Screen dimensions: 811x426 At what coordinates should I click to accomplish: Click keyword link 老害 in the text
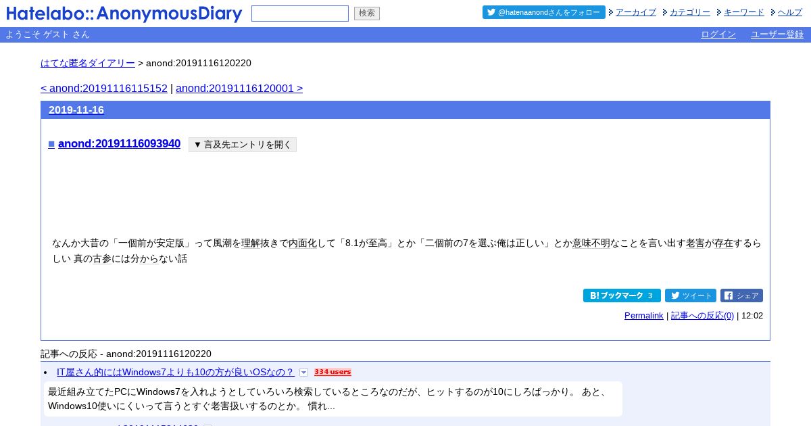(x=695, y=243)
